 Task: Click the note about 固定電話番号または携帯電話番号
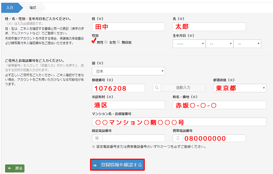click(x=149, y=147)
